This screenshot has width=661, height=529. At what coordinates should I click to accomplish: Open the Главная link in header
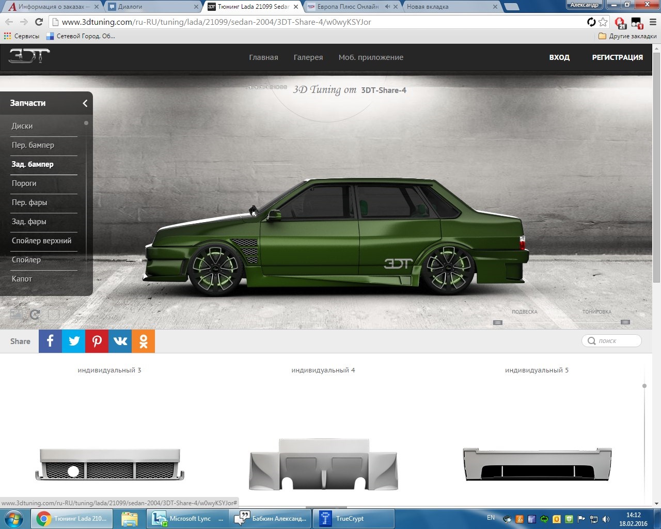point(263,57)
